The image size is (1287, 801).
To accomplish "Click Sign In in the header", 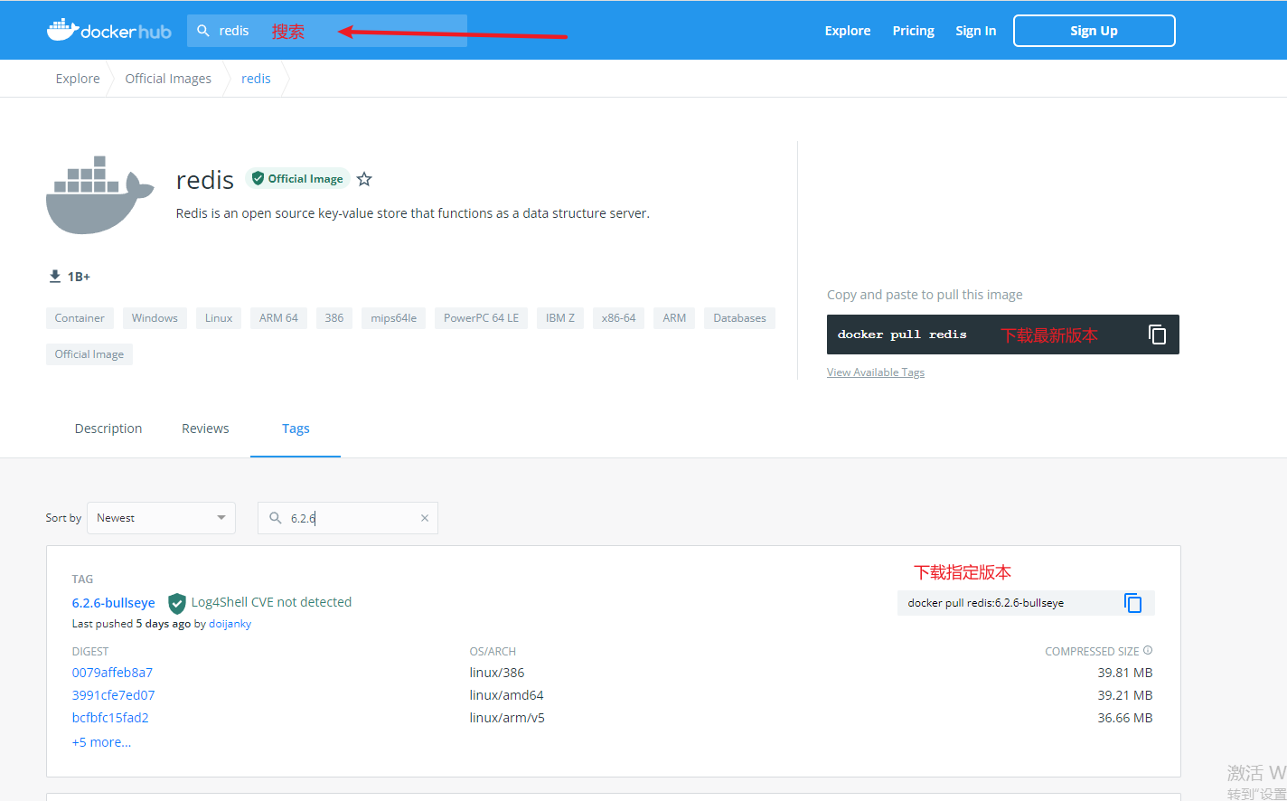I will (x=976, y=31).
